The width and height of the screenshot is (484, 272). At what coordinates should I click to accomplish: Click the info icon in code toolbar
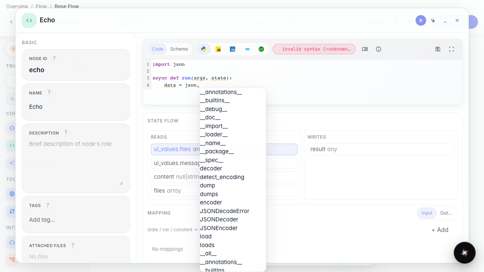point(379,49)
